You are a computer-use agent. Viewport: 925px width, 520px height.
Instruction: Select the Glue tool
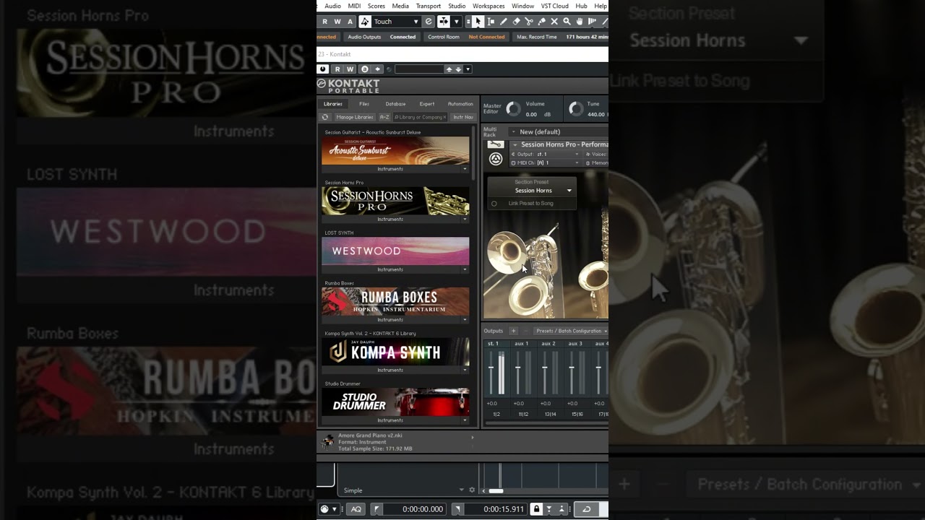pyautogui.click(x=541, y=22)
